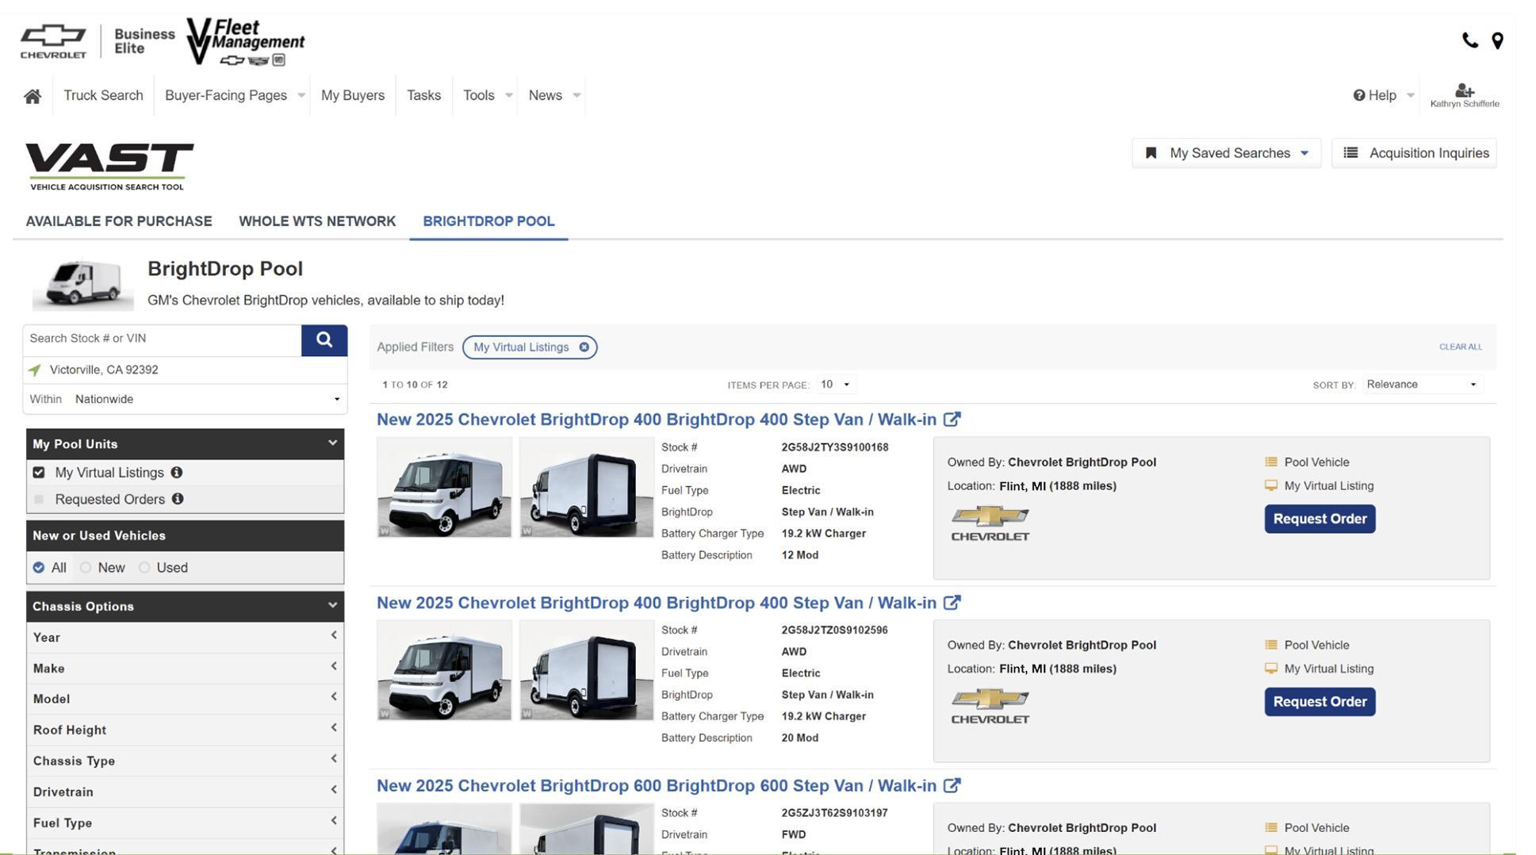Open BrightDrop 600 Step Van listing title
Image resolution: width=1536 pixels, height=855 pixels.
(x=657, y=785)
